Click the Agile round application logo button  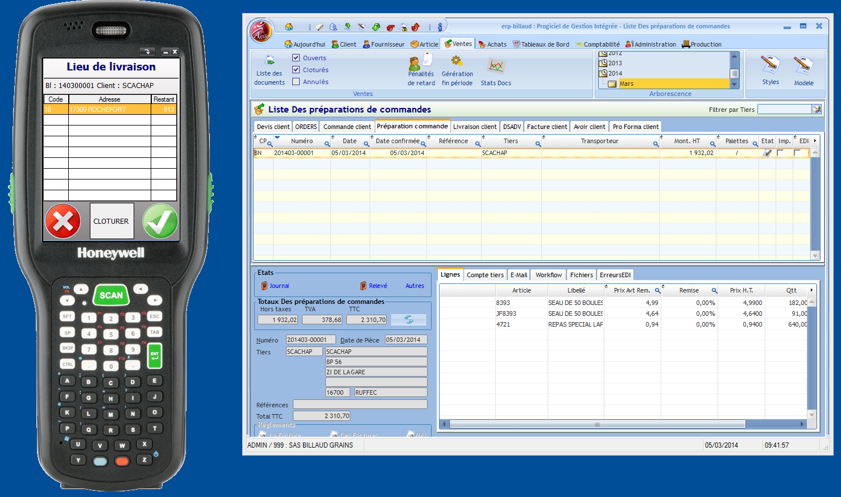coord(261,31)
